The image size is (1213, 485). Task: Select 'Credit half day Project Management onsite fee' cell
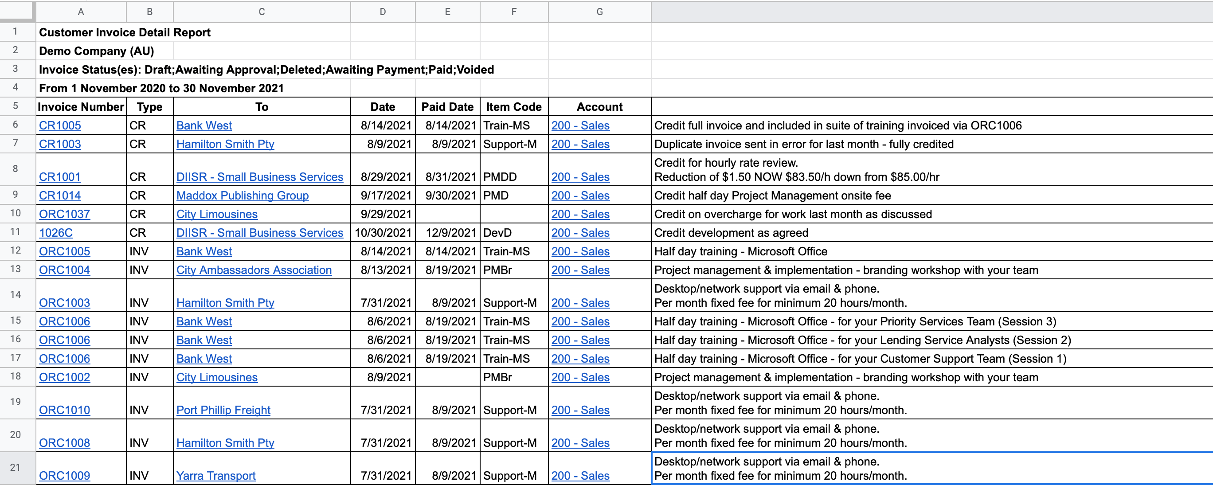point(932,196)
